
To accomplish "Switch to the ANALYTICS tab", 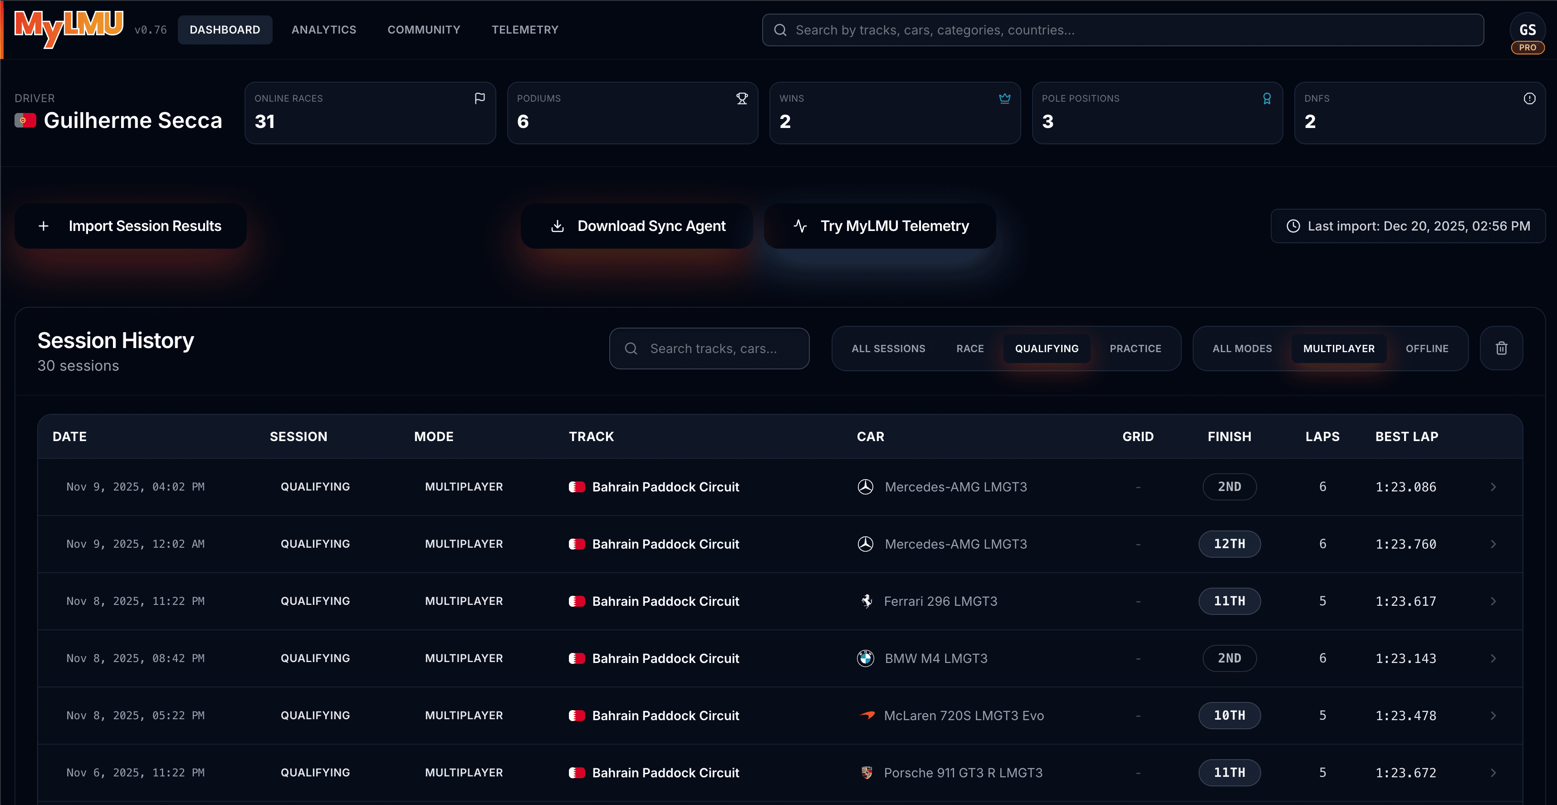I will pos(323,29).
